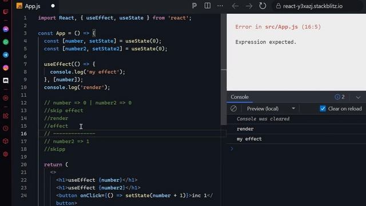Open the editor more actions ellipsis
The width and height of the screenshot is (366, 206).
[220, 6]
